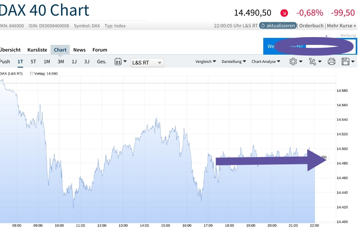Open the Orderbuch link
362x239 pixels.
pyautogui.click(x=311, y=25)
